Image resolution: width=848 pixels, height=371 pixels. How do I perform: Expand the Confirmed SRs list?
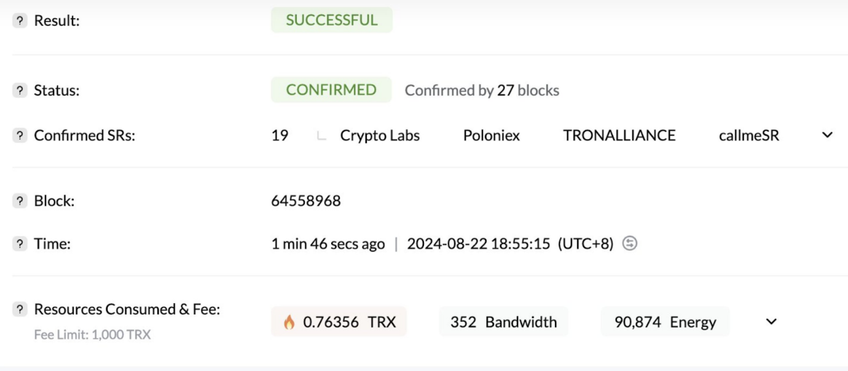pyautogui.click(x=827, y=136)
